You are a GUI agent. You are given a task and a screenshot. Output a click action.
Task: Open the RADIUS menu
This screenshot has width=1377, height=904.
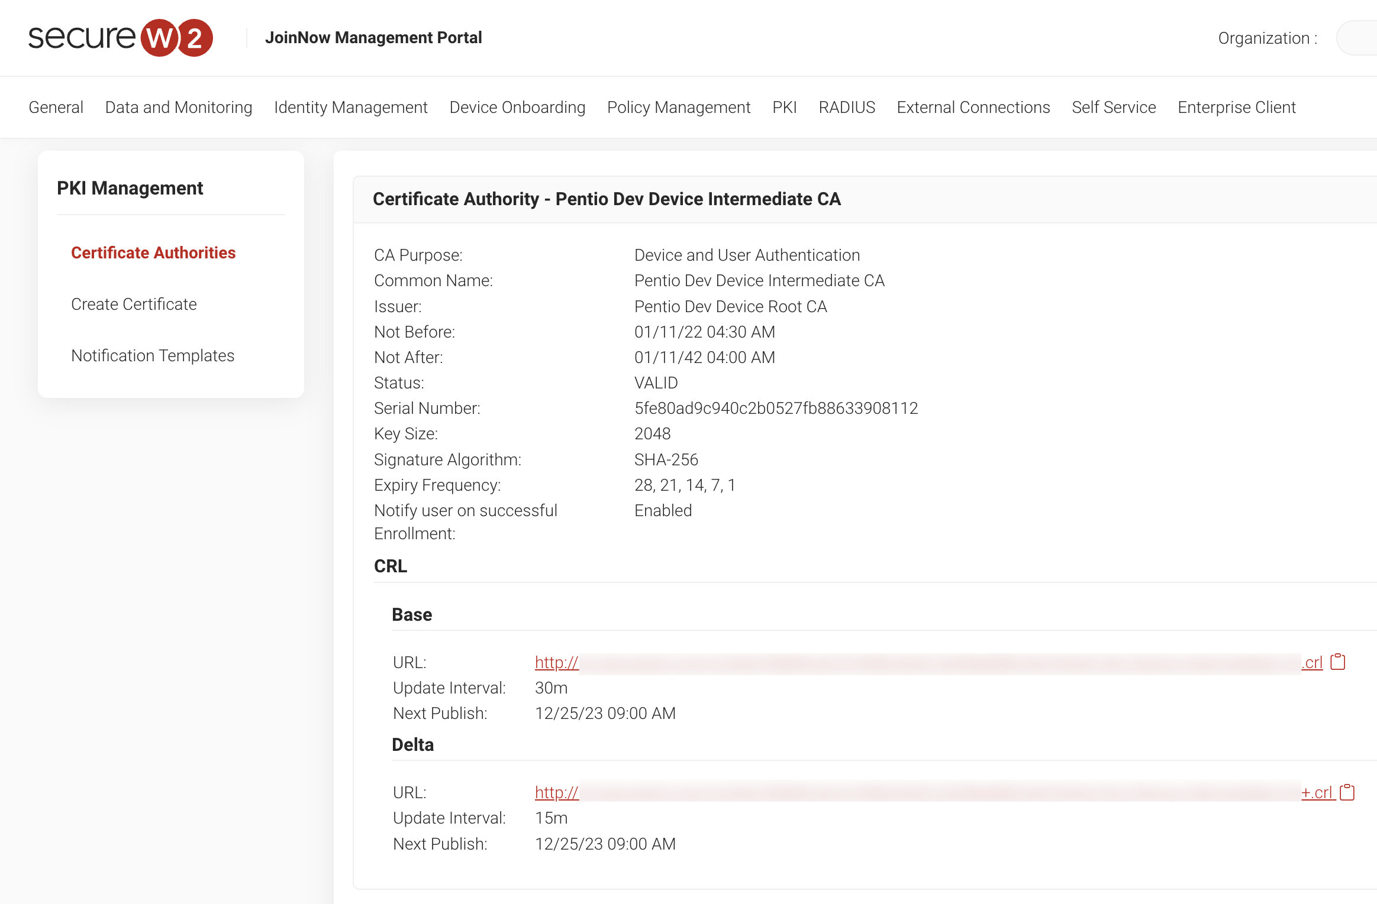847,107
